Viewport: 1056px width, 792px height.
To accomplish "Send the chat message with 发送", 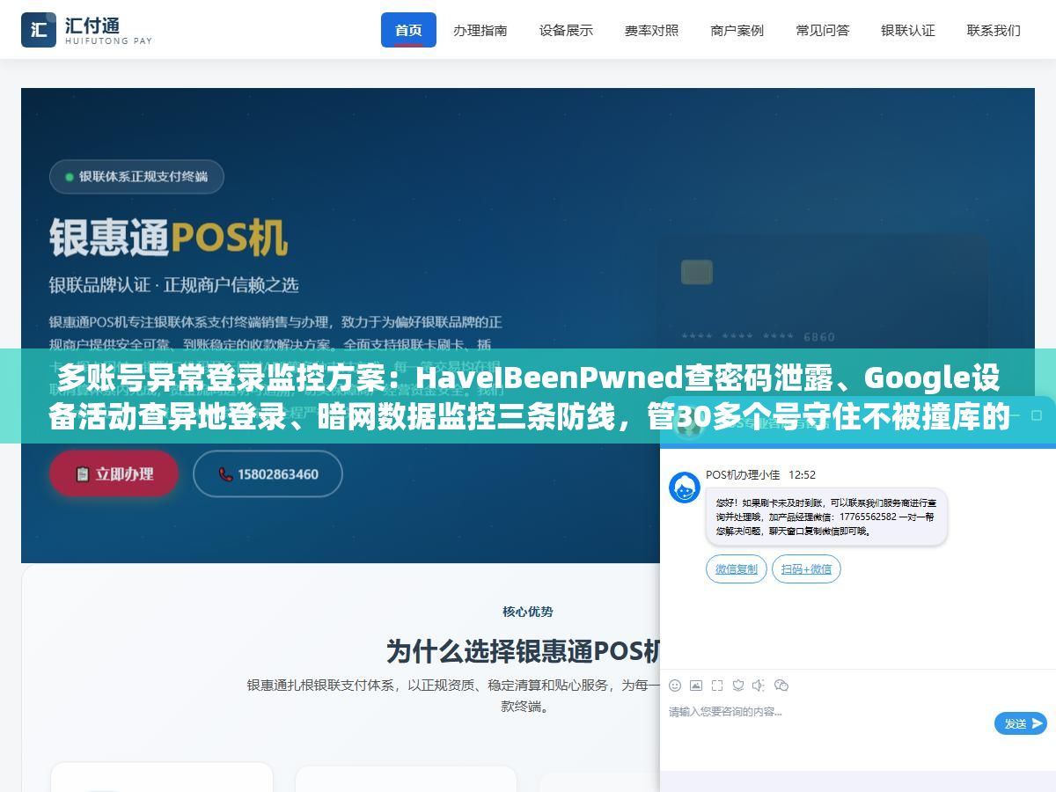I will click(x=1021, y=723).
